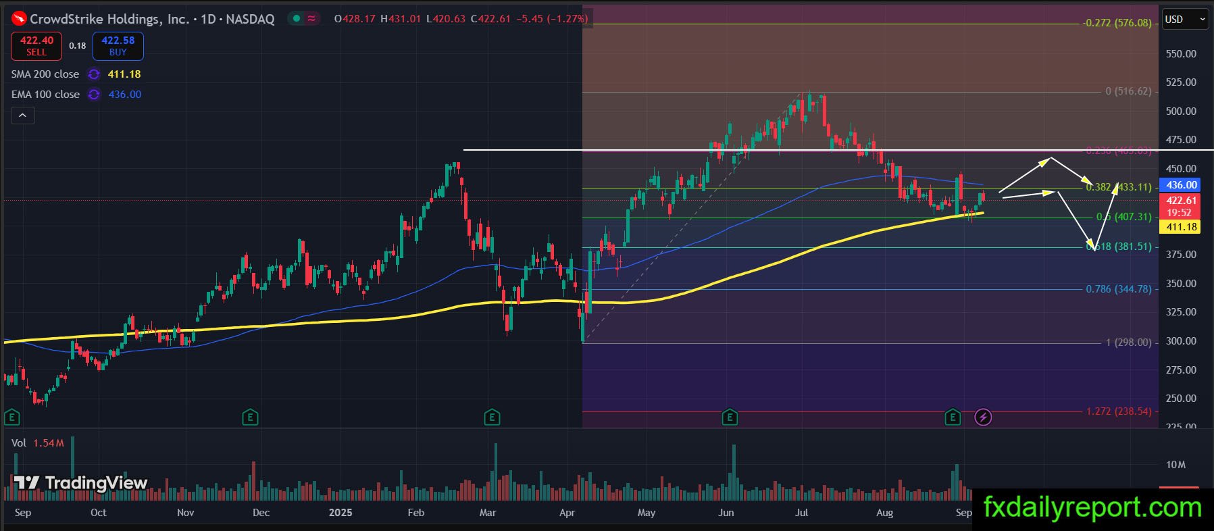Image resolution: width=1214 pixels, height=531 pixels.
Task: Open the earnings E marker near March
Action: pos(492,417)
